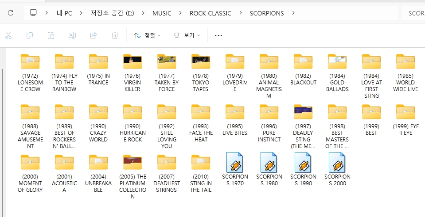Click the Refresh button

(x=11, y=13)
